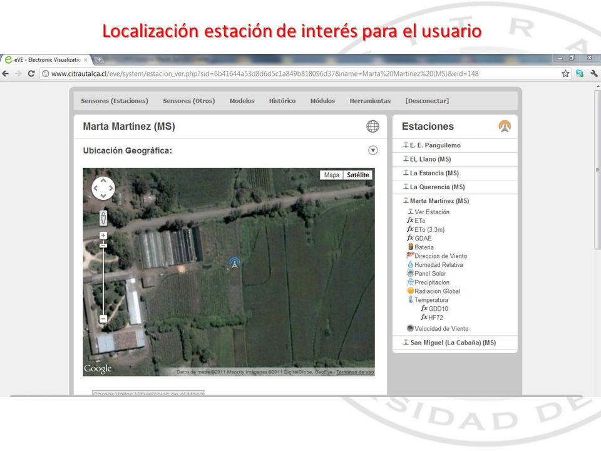
Task: Click the Temperatura thermometer icon
Action: (411, 299)
